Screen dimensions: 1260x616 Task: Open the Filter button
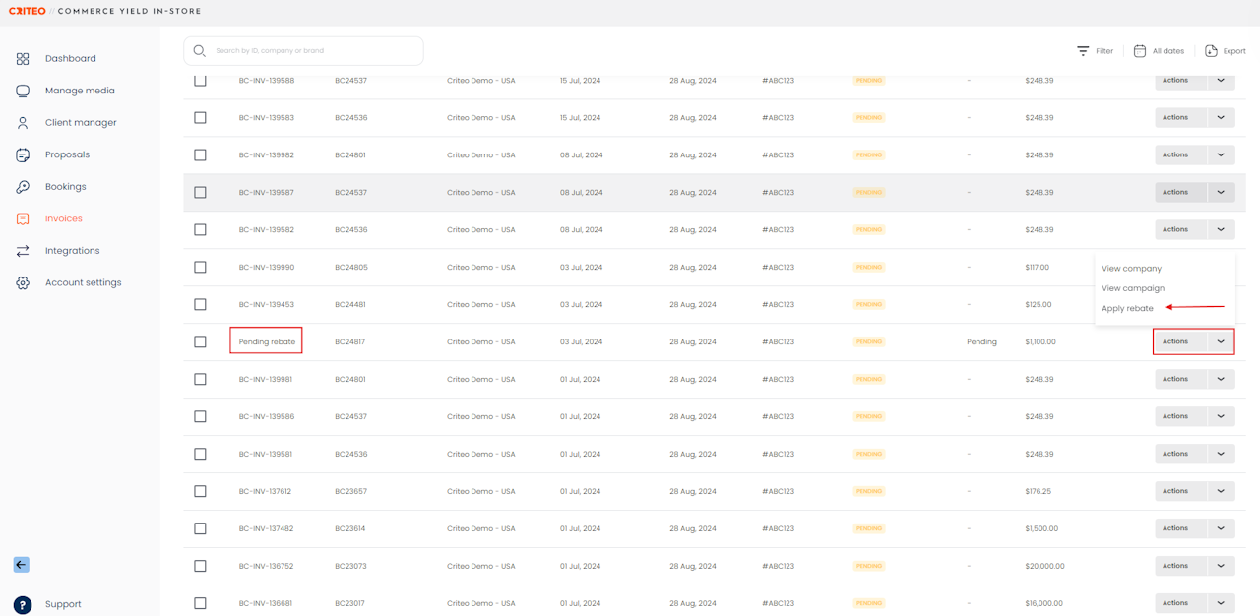[1095, 51]
